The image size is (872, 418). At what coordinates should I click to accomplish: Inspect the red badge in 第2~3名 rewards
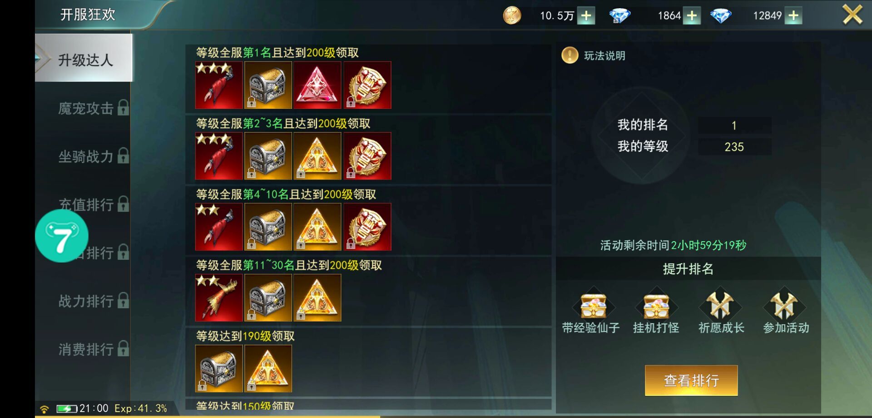point(367,156)
